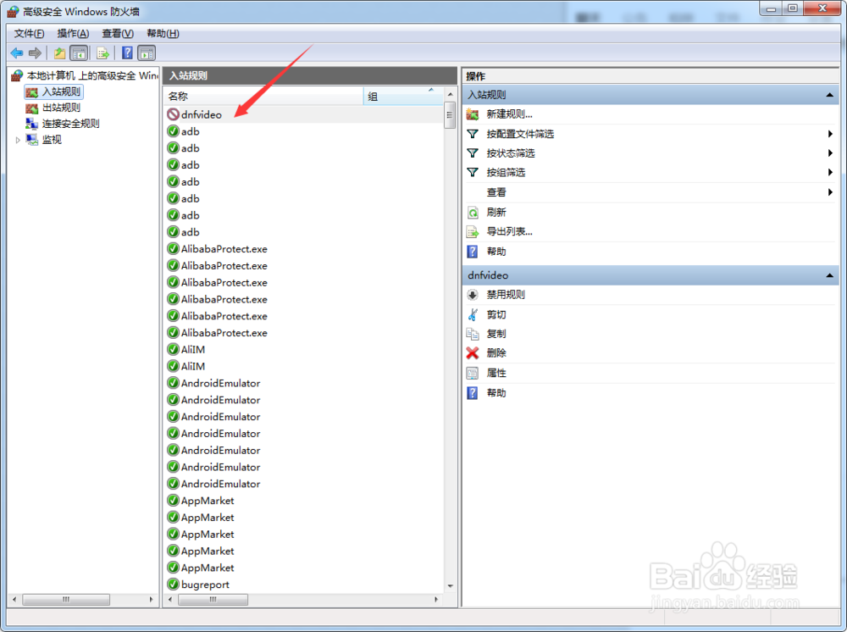
Task: Collapse the 入站规则 actions section
Action: (829, 95)
